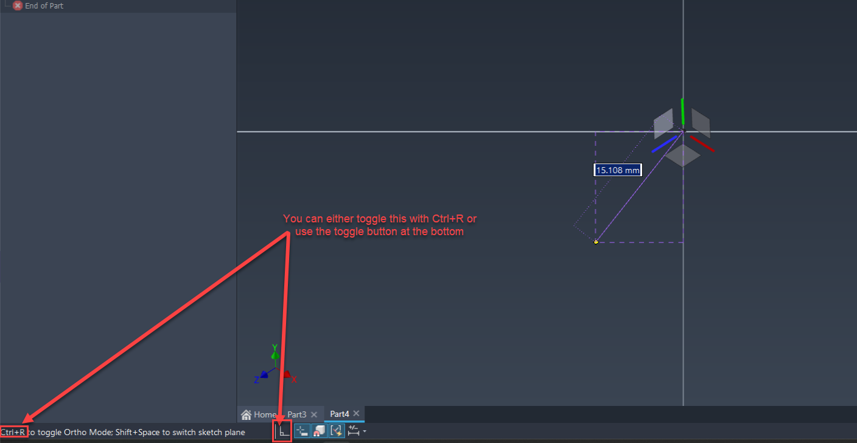Enable Ortho Mode with the highlighted toggle button

(x=283, y=431)
